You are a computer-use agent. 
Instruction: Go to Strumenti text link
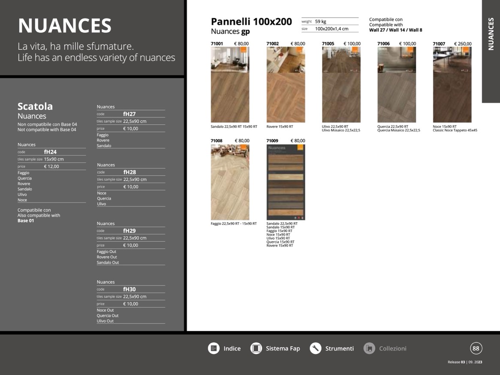[339, 348]
